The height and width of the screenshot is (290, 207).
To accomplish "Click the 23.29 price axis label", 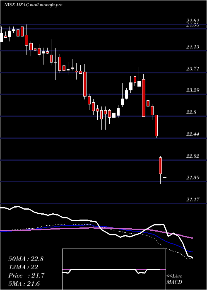I will (193, 90).
